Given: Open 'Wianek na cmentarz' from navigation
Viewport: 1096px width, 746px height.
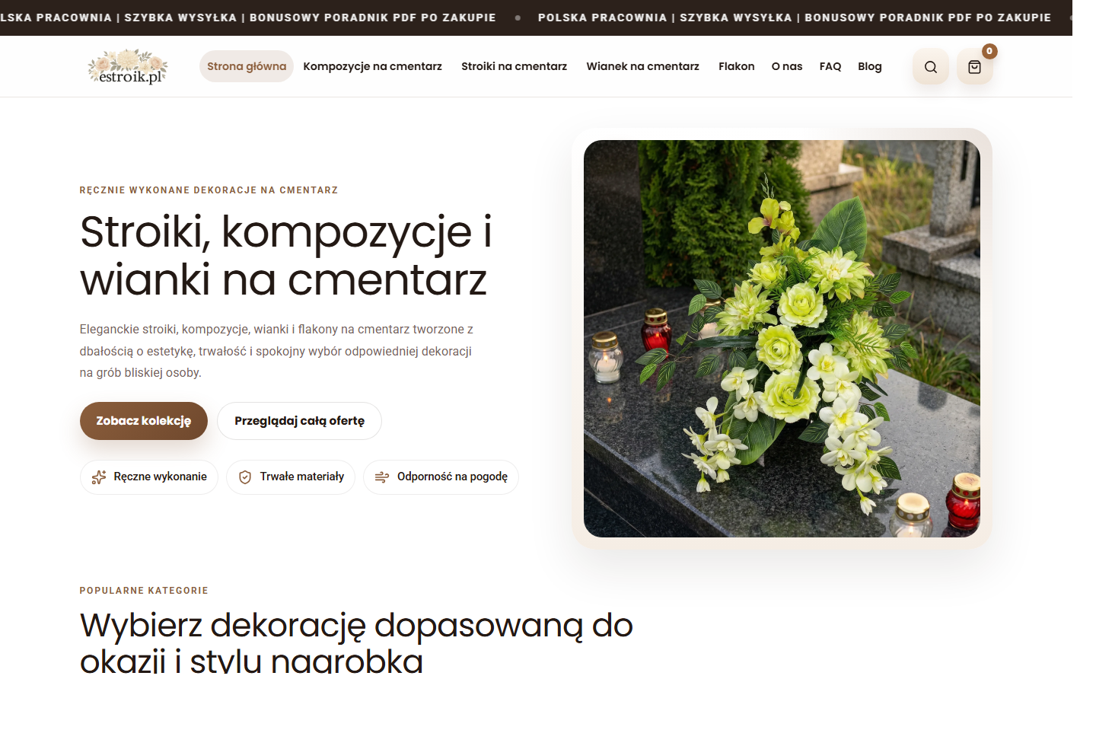Looking at the screenshot, I should [x=642, y=66].
